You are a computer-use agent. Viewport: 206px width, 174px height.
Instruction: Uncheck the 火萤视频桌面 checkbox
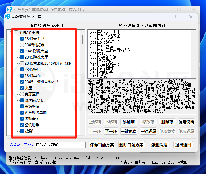[x=22, y=113]
